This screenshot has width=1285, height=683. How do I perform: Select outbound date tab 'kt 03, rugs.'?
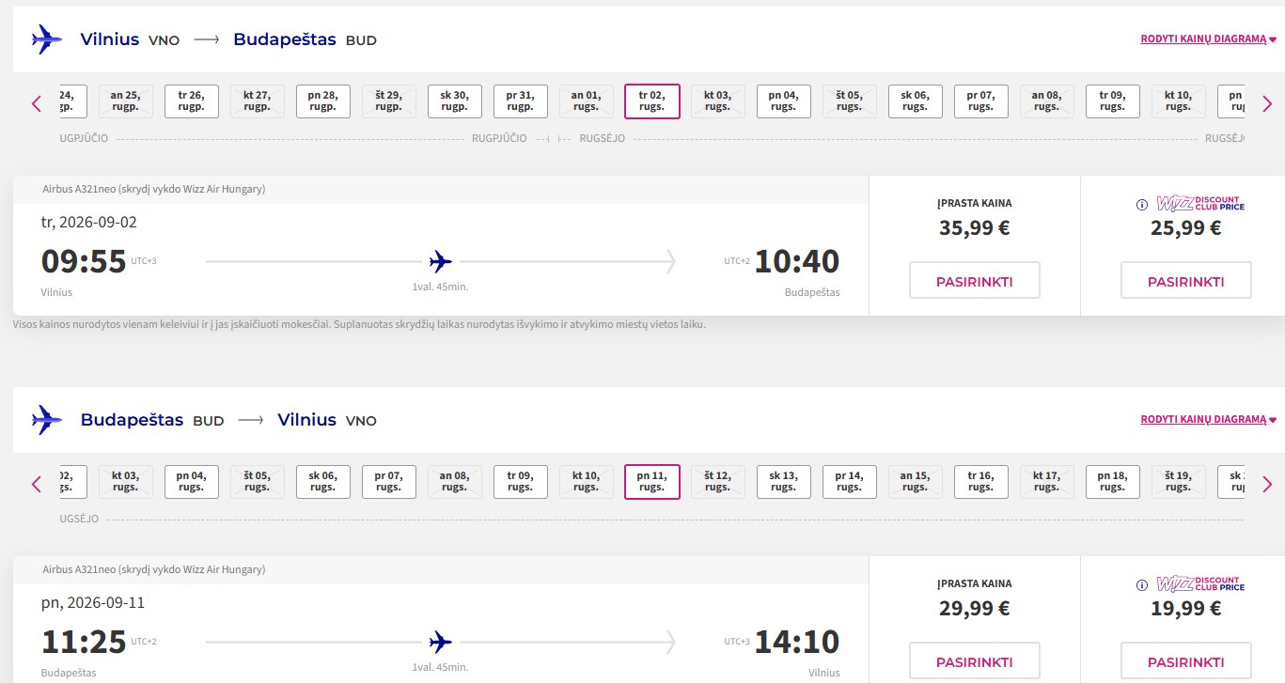pyautogui.click(x=718, y=101)
